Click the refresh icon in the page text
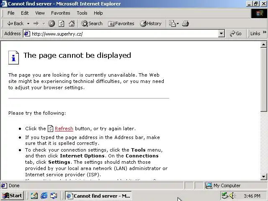This screenshot has height=201, width=268. point(50,129)
